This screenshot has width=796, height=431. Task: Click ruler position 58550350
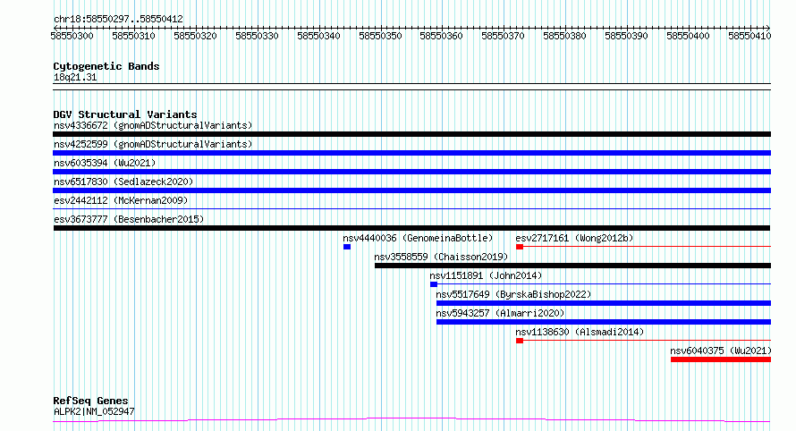coord(380,36)
